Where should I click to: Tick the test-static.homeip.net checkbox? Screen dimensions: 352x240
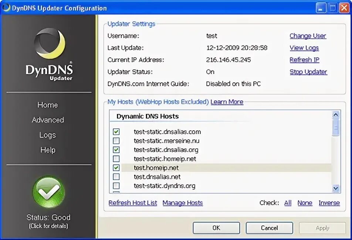(116, 159)
